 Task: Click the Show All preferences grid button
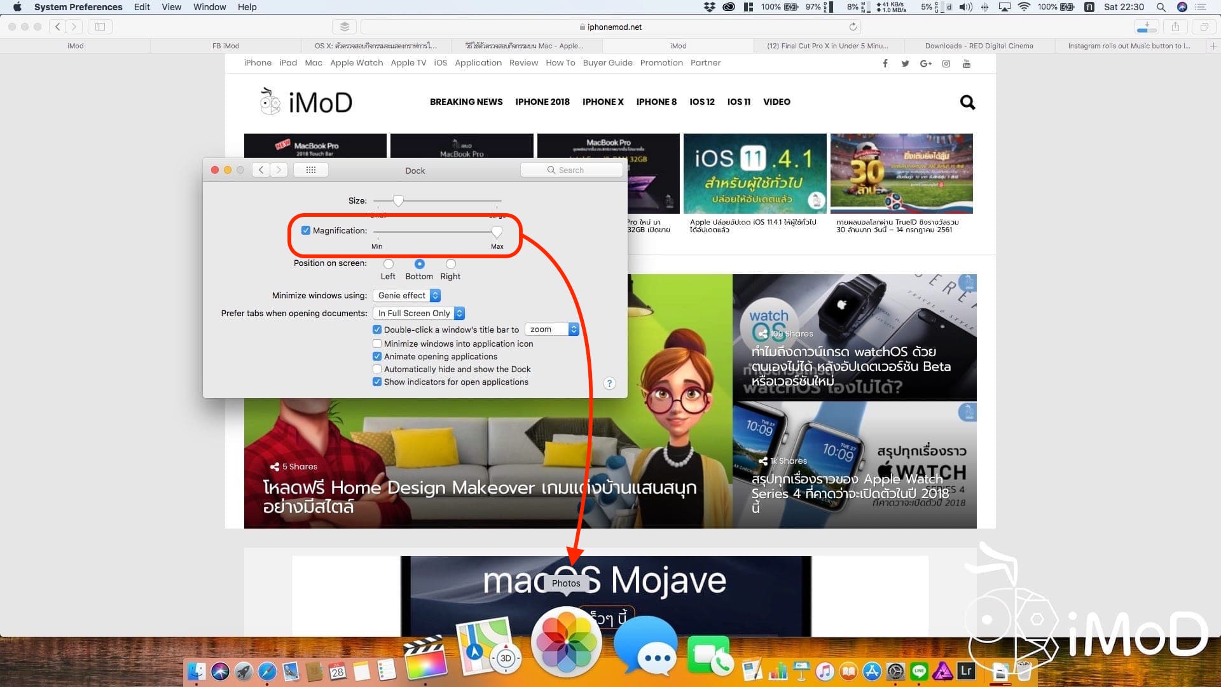tap(311, 169)
